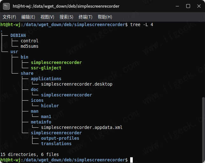205x163 pixels.
Task: Open the 文件(F) menu
Action: coord(9,17)
